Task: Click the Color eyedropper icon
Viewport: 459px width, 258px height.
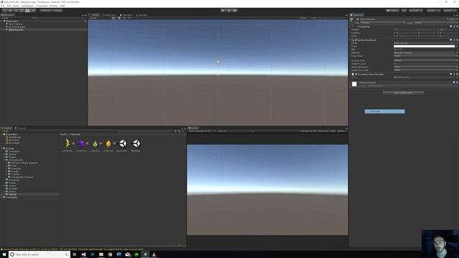Action: [x=457, y=46]
